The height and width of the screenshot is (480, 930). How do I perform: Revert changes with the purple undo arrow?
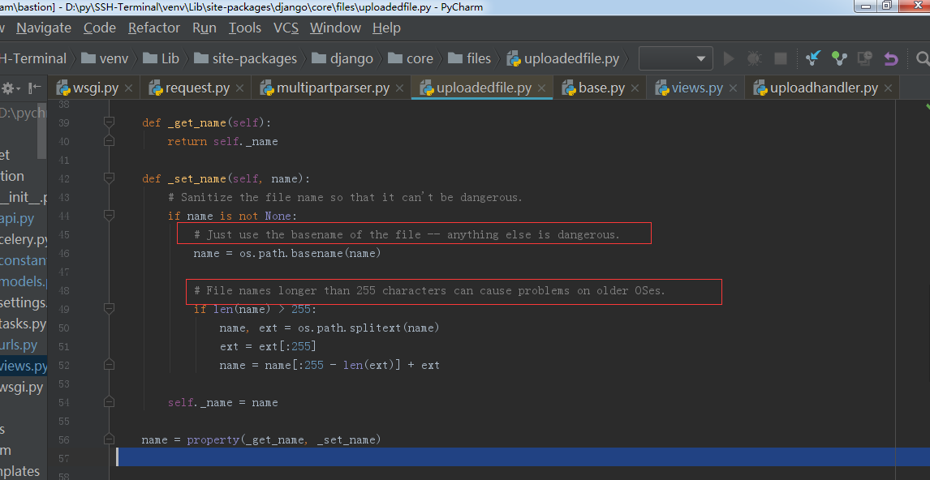click(x=891, y=58)
